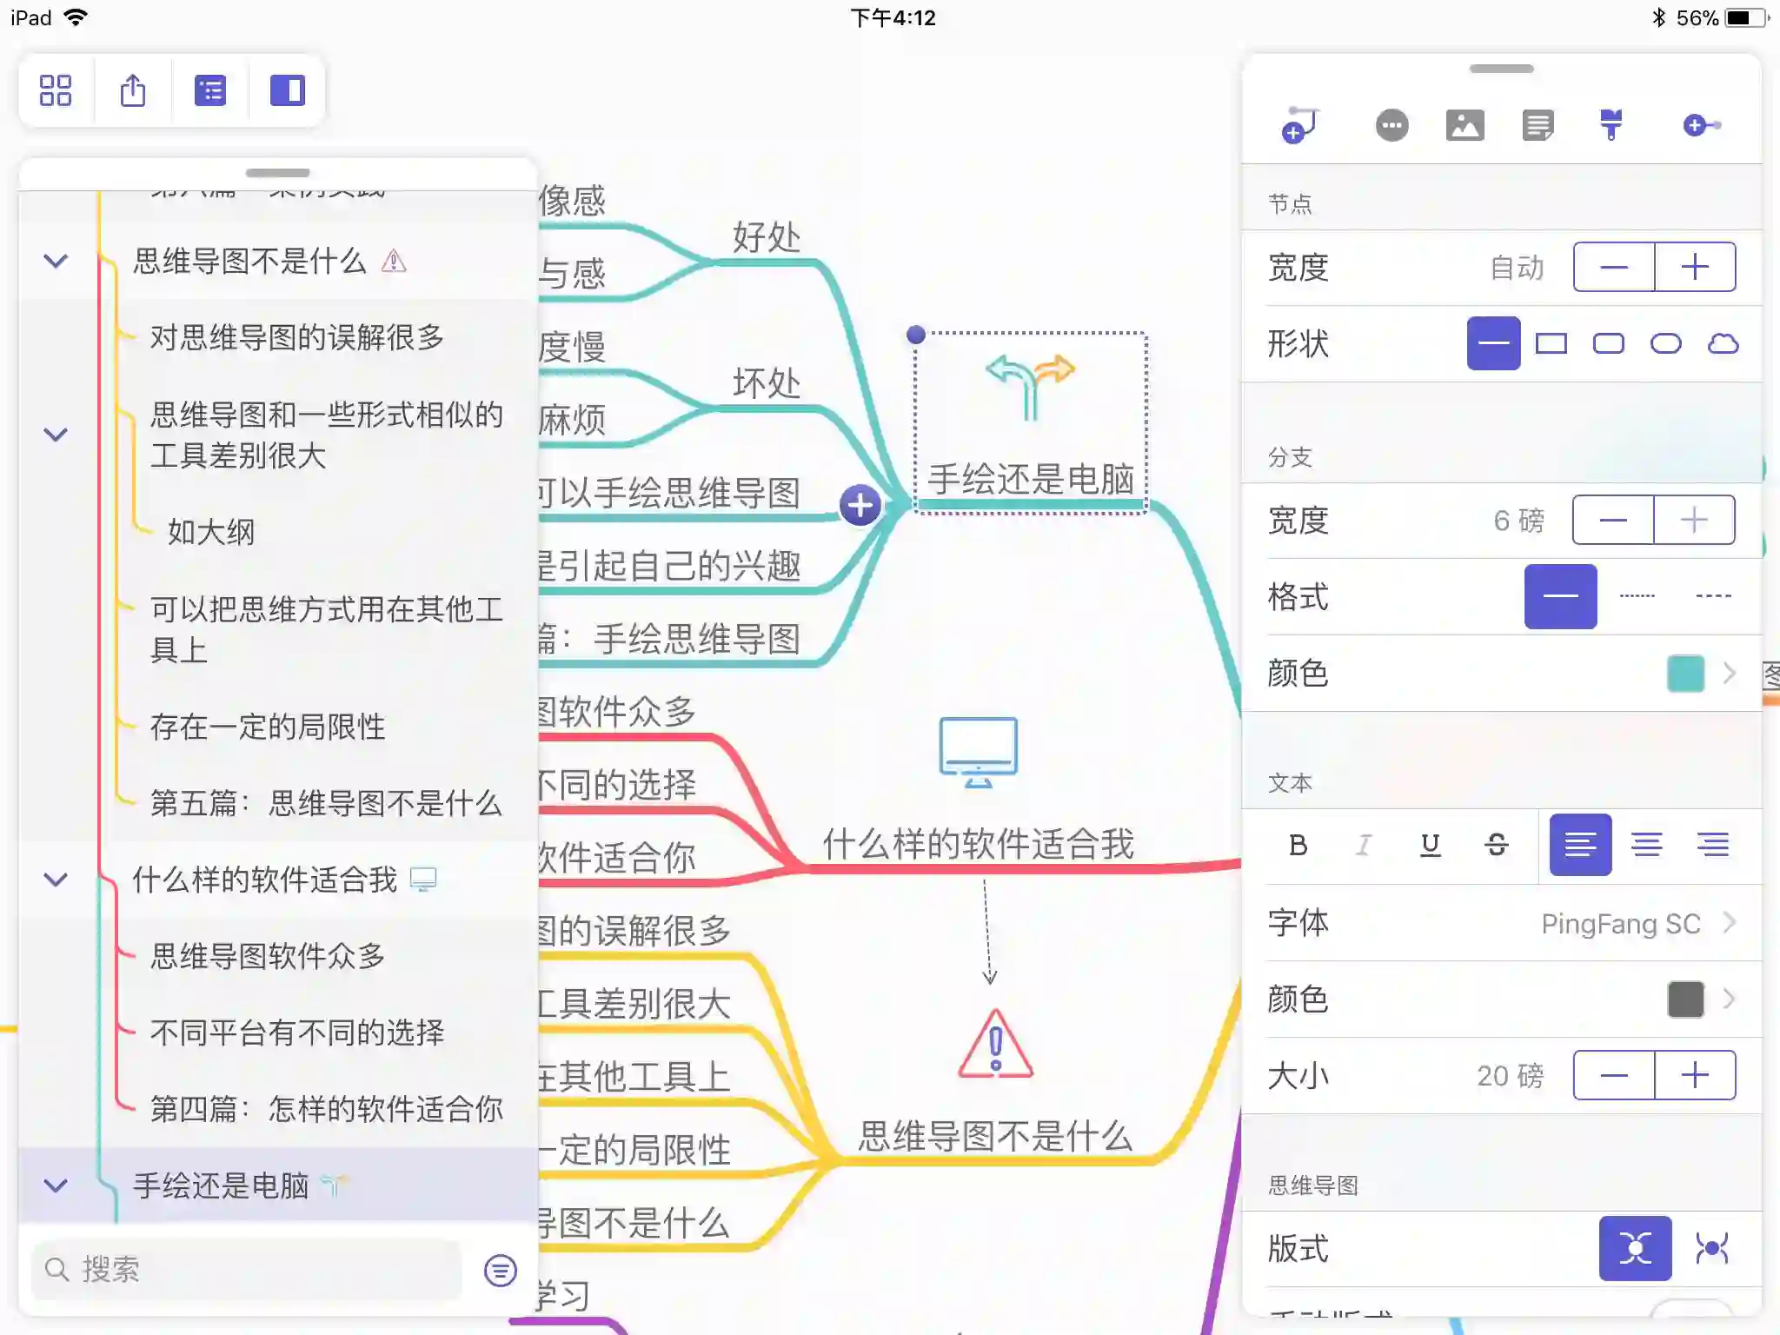The height and width of the screenshot is (1335, 1780).
Task: Toggle the sidebar format panel icon
Action: [x=287, y=90]
